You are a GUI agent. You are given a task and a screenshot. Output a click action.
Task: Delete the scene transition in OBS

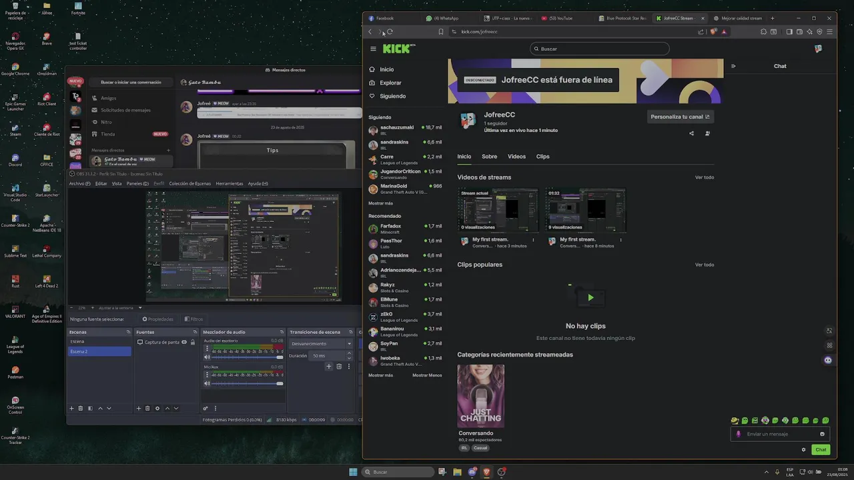tap(338, 366)
